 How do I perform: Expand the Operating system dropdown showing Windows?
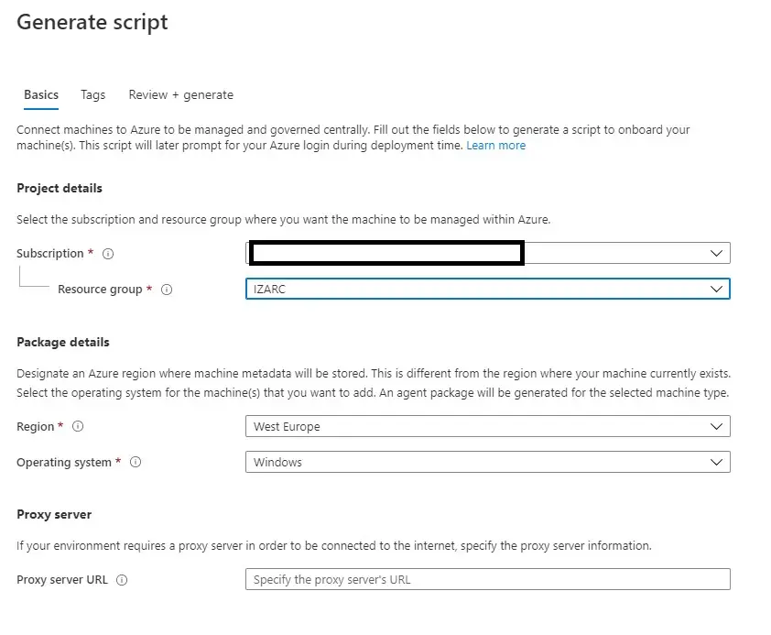487,463
